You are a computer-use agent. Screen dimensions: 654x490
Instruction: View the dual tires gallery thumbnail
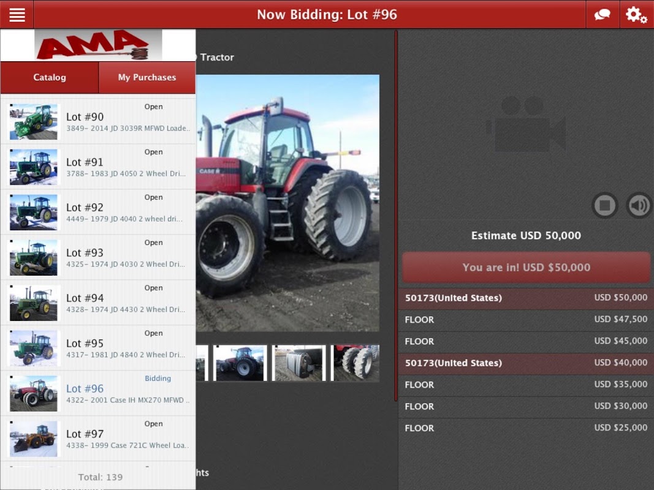tap(355, 363)
